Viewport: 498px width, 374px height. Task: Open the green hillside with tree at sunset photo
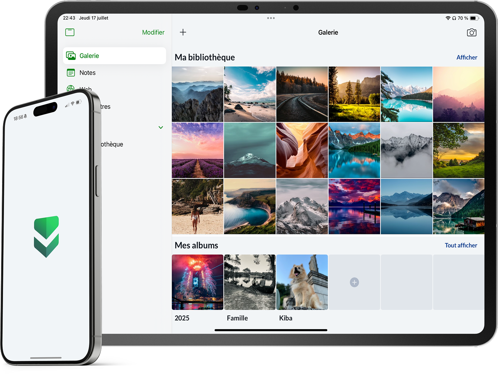[x=459, y=151]
